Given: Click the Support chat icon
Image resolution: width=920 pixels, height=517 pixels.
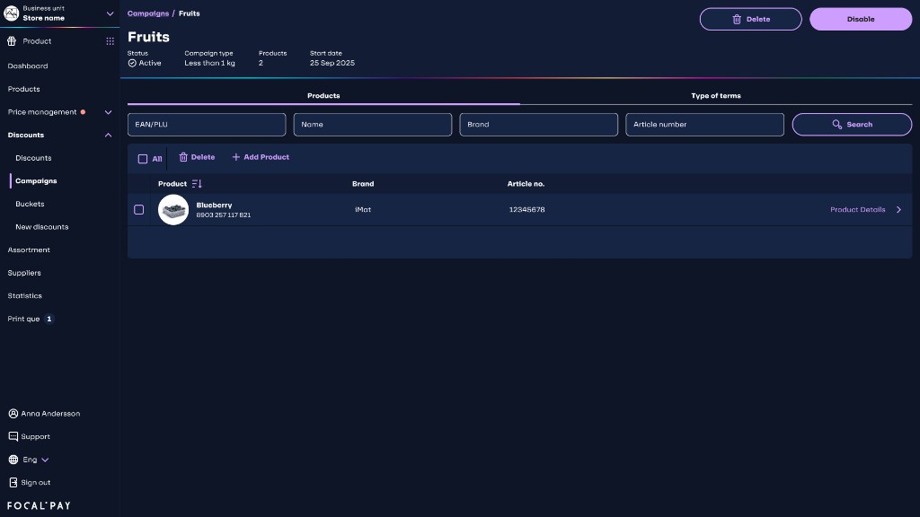Looking at the screenshot, I should pyautogui.click(x=13, y=437).
